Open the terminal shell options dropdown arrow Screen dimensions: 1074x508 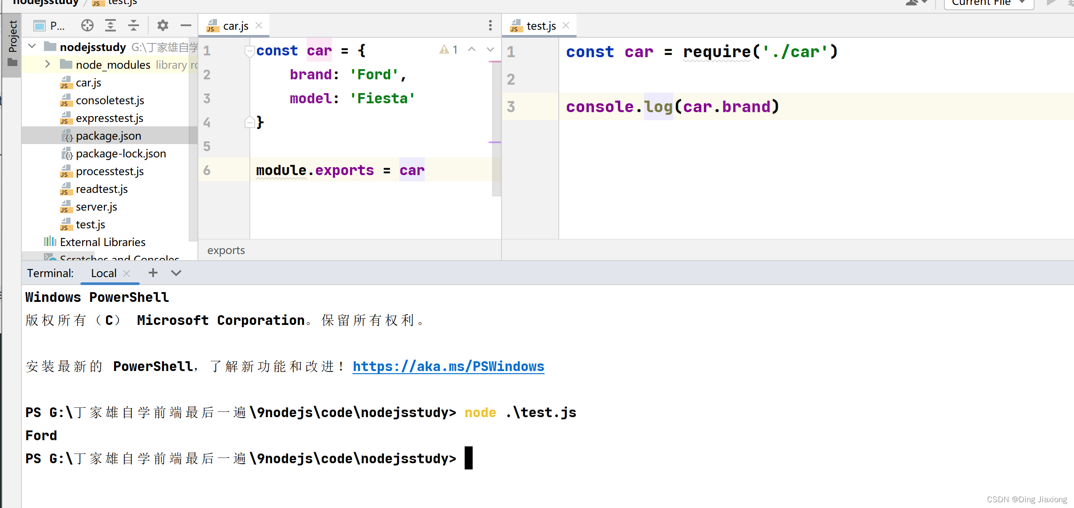click(x=176, y=273)
